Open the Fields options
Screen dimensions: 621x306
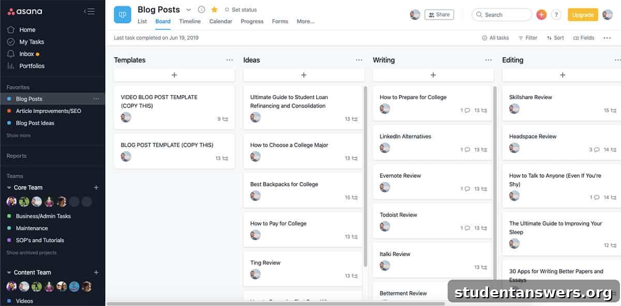(584, 38)
